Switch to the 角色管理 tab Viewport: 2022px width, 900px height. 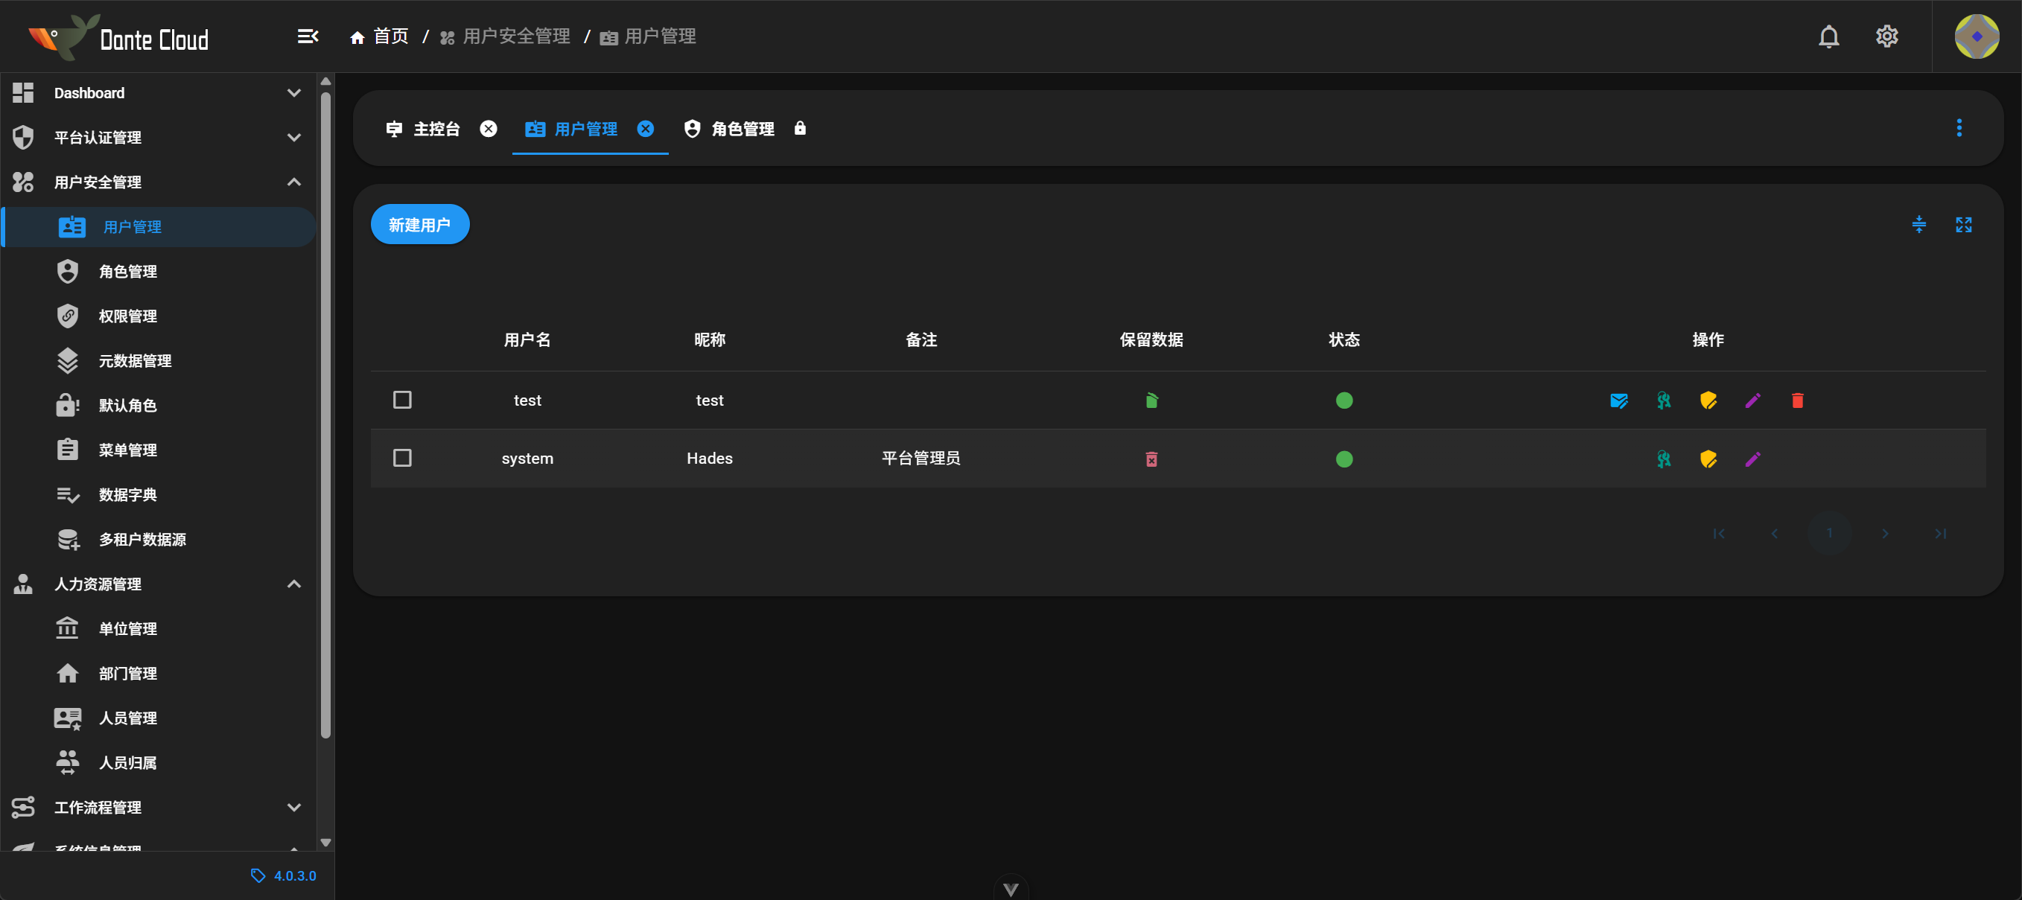click(742, 129)
